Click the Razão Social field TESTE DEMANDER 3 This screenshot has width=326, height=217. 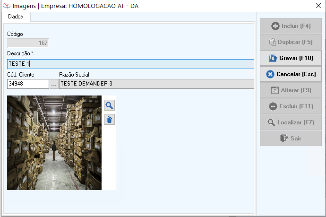pos(156,84)
